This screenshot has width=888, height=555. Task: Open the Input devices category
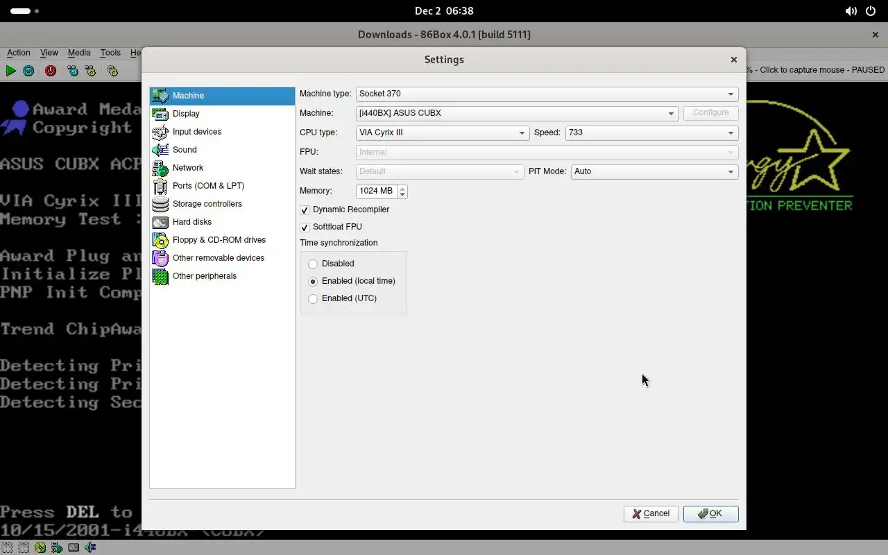(222, 132)
